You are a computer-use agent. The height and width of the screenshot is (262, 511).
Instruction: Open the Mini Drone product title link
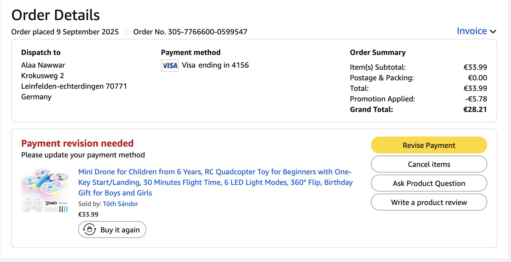pos(215,182)
